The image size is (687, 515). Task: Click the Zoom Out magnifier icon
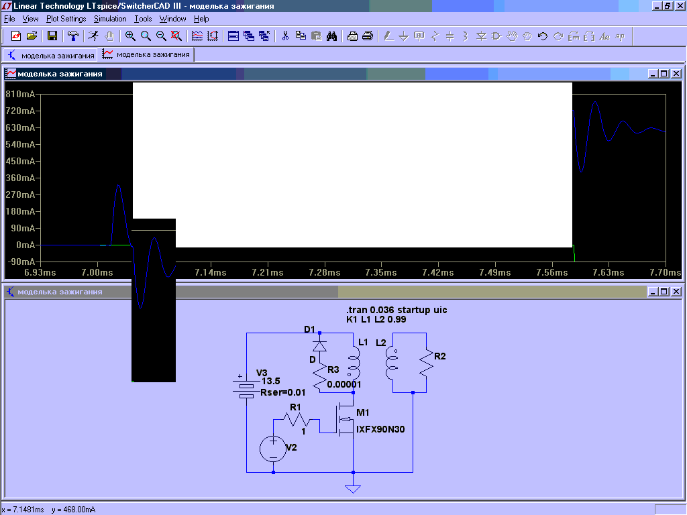click(161, 36)
